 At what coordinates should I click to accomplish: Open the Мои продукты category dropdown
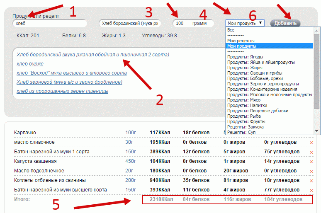[245, 23]
